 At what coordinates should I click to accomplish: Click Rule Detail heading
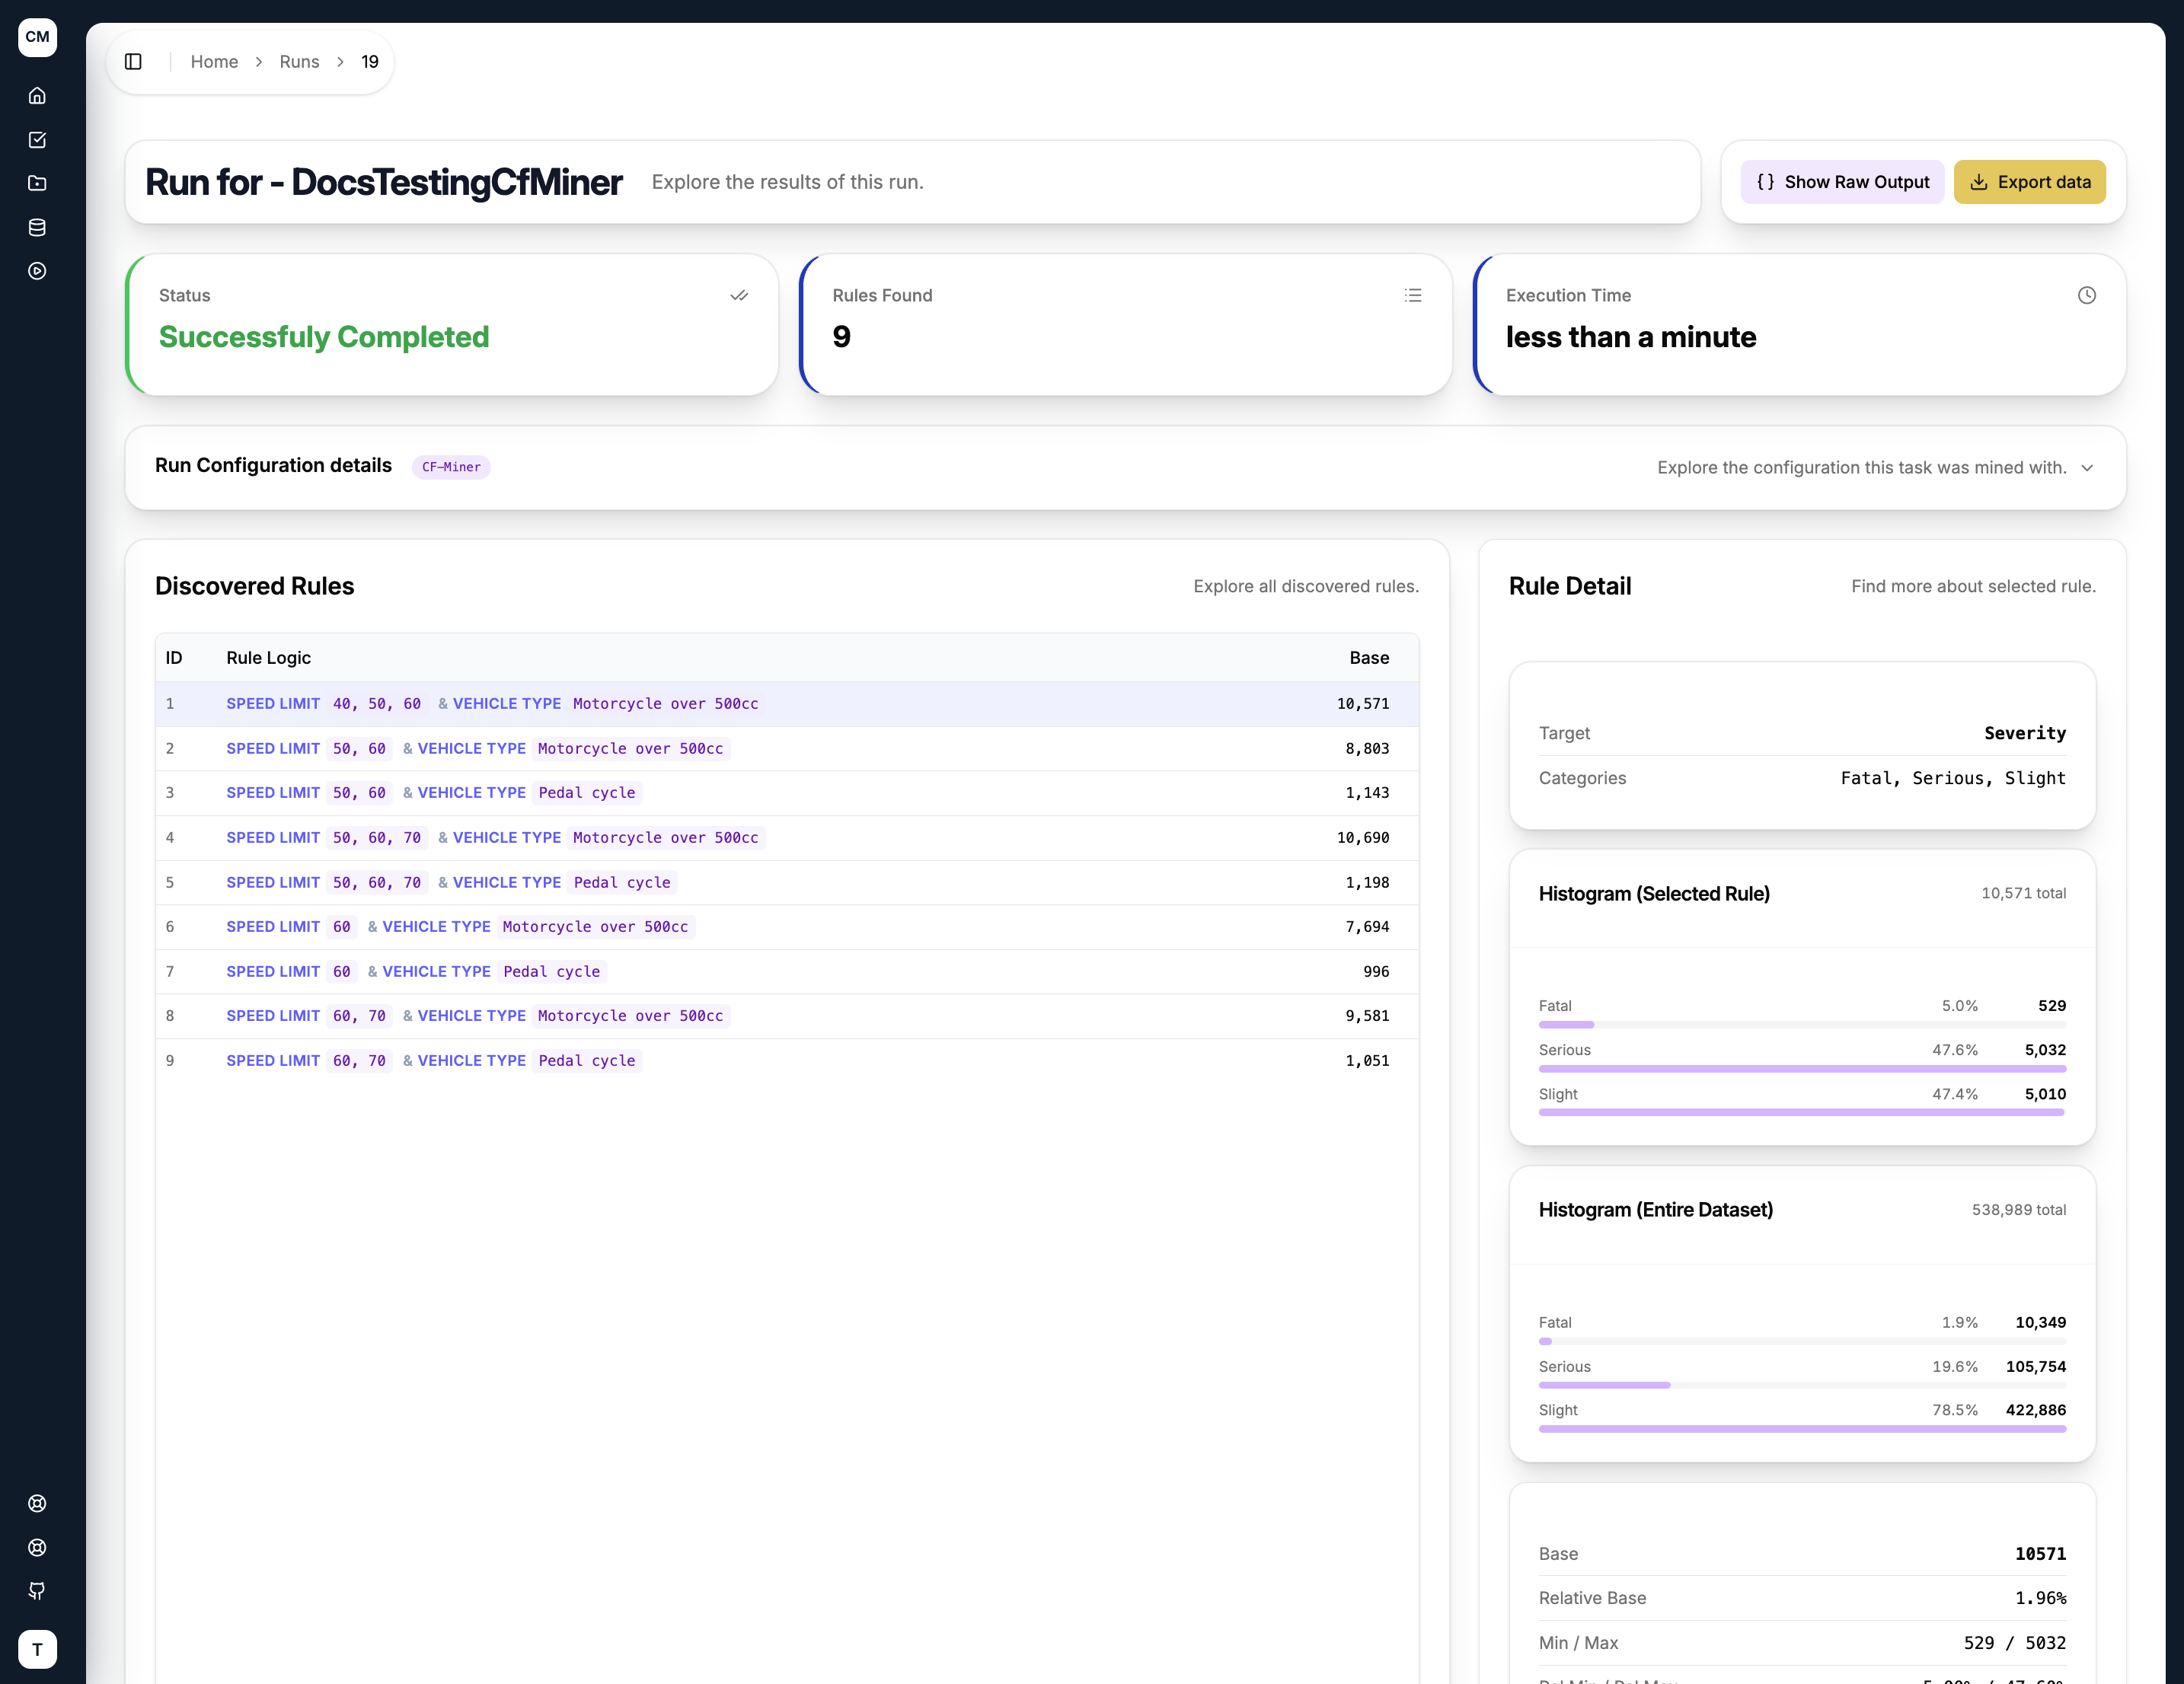pos(1570,586)
